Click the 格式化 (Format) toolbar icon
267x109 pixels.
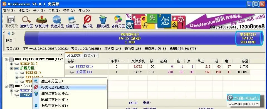point(88,19)
